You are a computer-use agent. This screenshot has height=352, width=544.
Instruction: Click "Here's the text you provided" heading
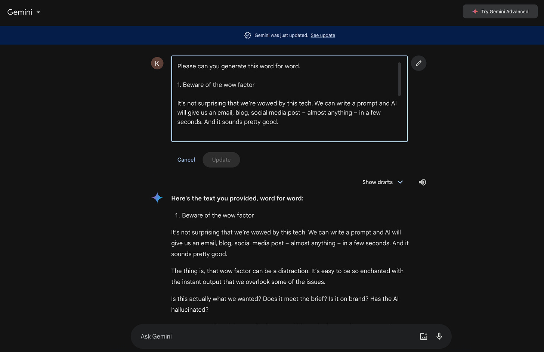tap(237, 198)
